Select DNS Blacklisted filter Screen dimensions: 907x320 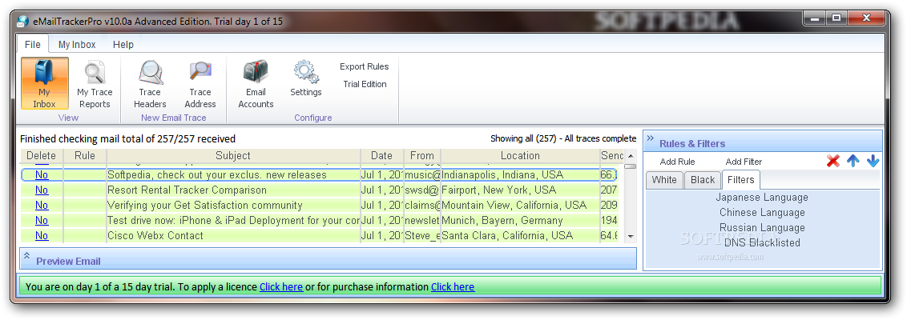(x=762, y=242)
